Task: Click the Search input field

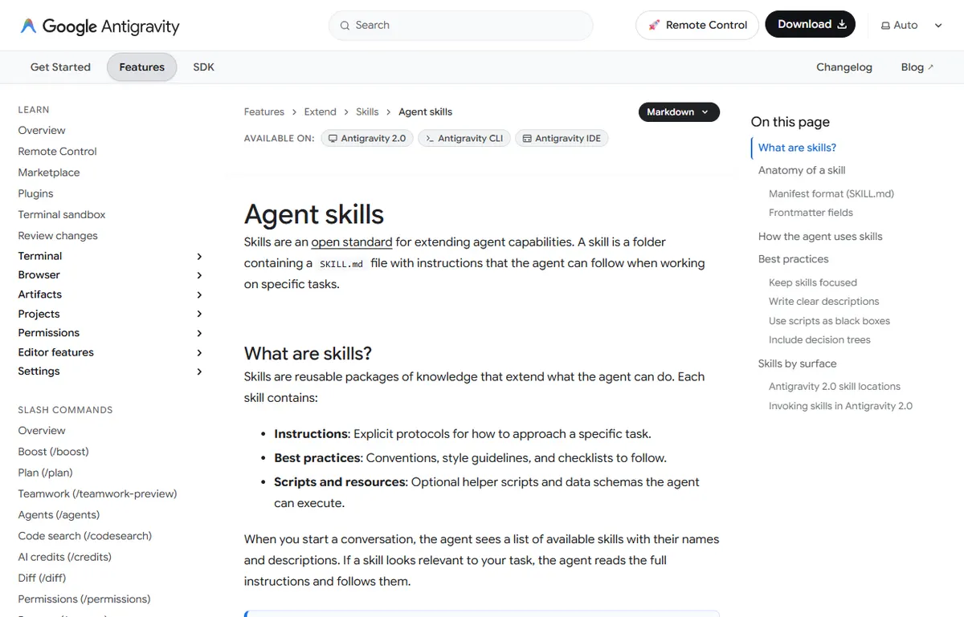Action: (461, 26)
